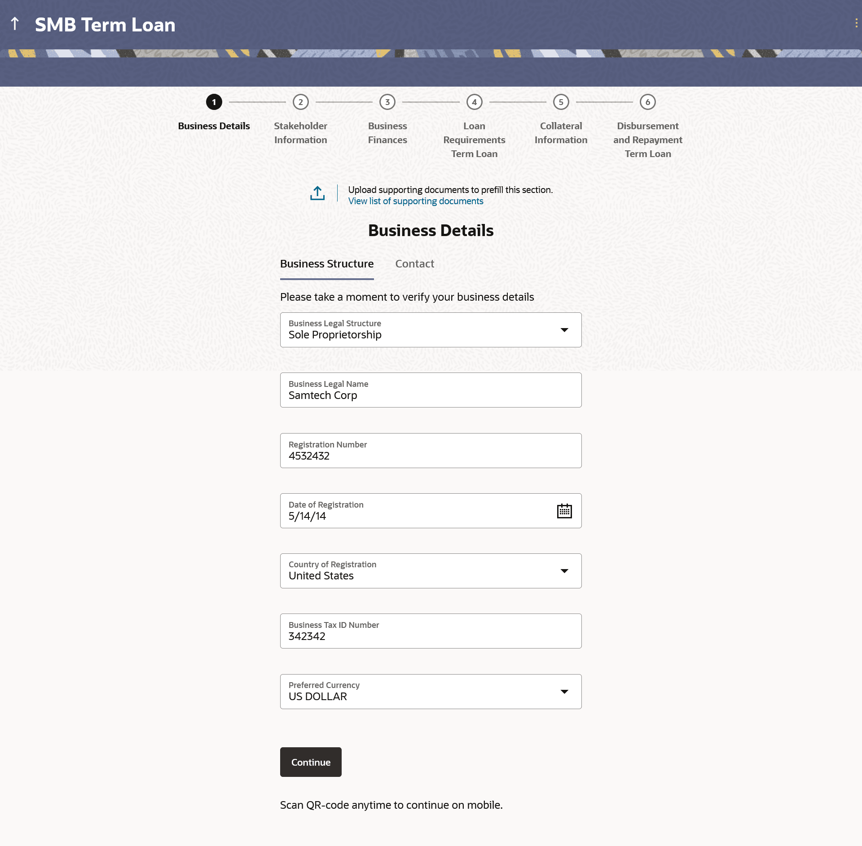Focus the Registration Number input field
Image resolution: width=862 pixels, height=846 pixels.
click(430, 456)
